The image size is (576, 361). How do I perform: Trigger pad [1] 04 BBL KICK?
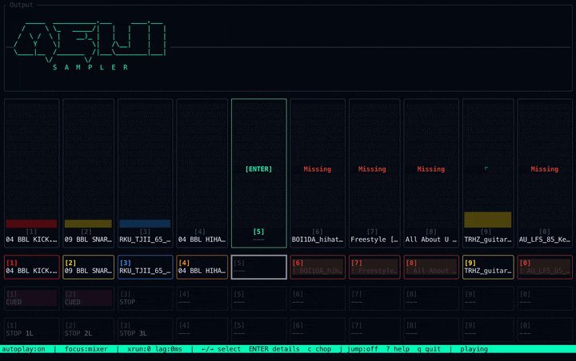click(x=31, y=267)
